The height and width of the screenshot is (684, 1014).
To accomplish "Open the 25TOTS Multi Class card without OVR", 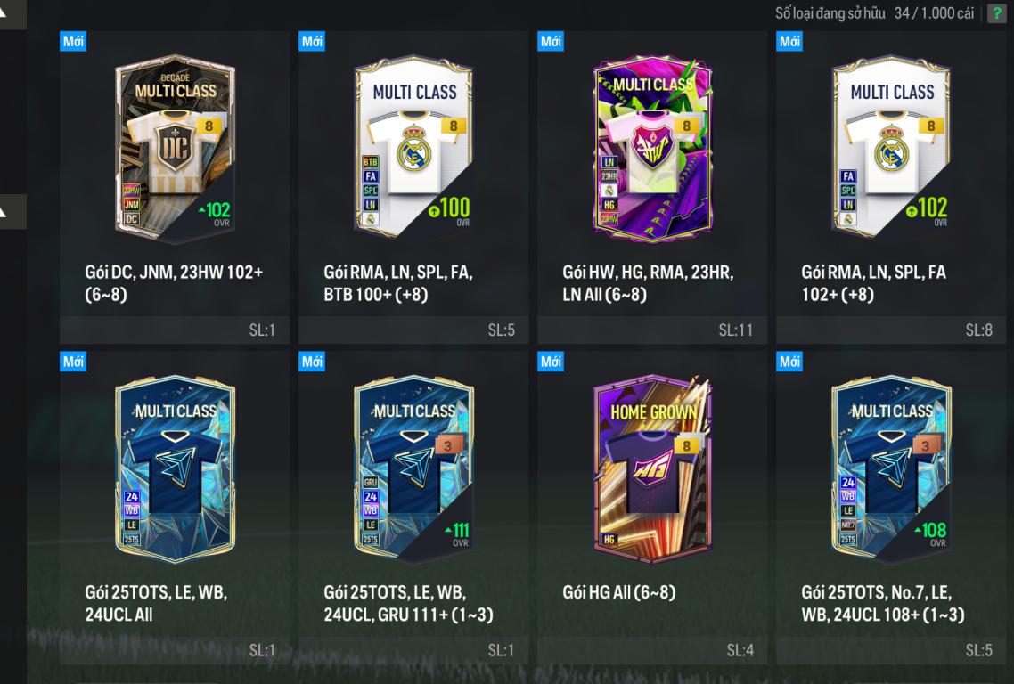I will pos(175,469).
